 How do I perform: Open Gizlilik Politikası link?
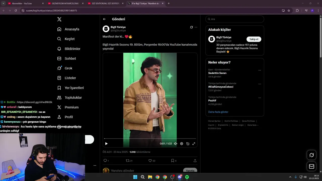[231, 121]
